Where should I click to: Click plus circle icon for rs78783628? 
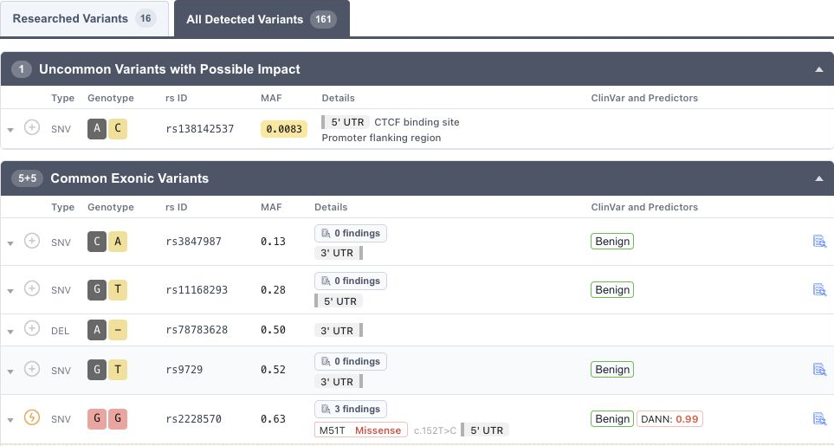(32, 328)
